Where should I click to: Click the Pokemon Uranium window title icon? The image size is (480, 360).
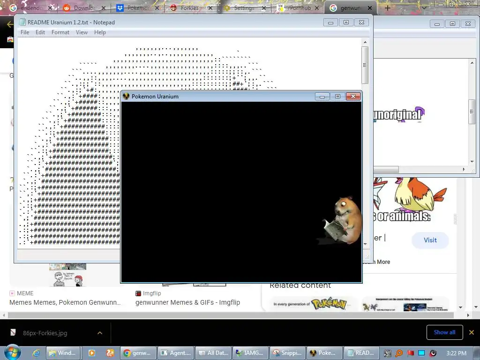pyautogui.click(x=126, y=96)
